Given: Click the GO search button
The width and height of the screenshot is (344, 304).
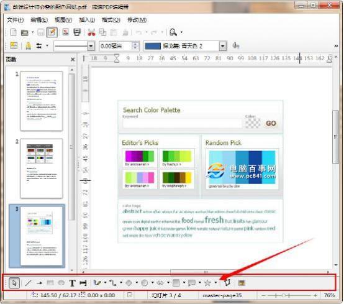Looking at the screenshot, I should pos(271,123).
